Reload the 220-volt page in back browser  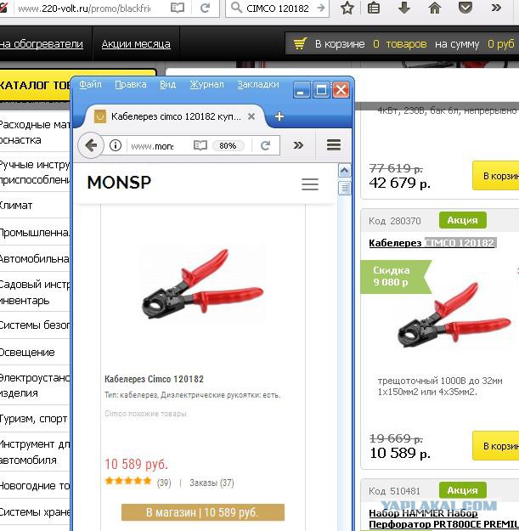(205, 8)
